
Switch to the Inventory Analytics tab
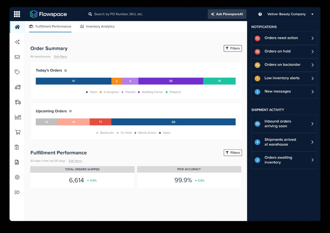[97, 26]
